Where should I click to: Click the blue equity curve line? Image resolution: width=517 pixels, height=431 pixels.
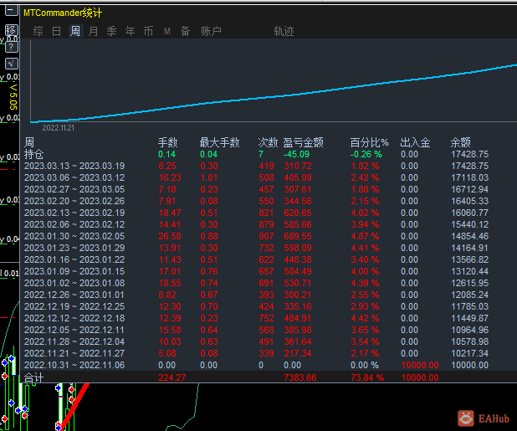coord(274,96)
